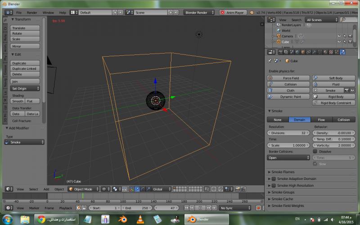The height and width of the screenshot is (225, 360).
Task: Click the translate manipulator icon in 3D header
Action: 137,189
